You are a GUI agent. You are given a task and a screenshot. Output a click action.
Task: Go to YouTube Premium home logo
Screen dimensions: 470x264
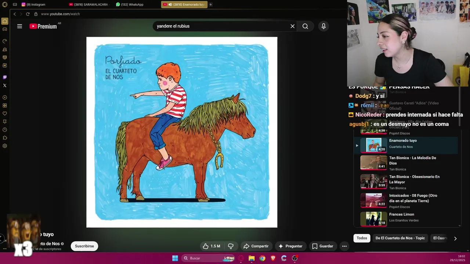(x=43, y=26)
